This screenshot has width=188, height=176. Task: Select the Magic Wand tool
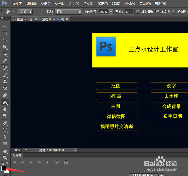5,47
